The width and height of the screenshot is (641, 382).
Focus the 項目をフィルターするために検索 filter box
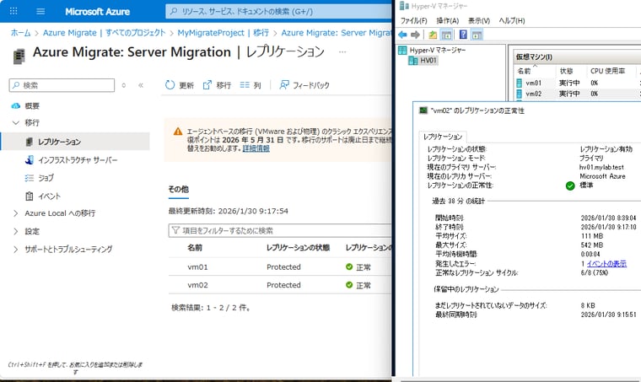[280, 230]
